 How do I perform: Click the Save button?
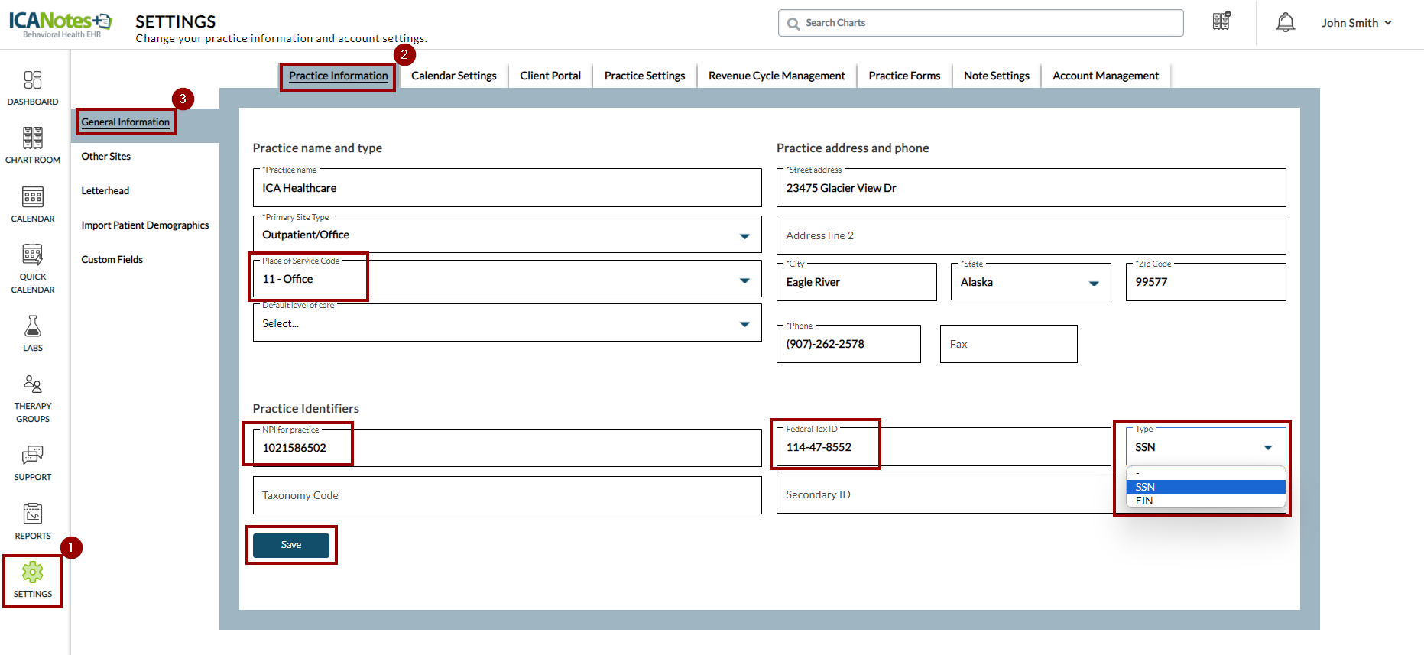[x=291, y=545]
